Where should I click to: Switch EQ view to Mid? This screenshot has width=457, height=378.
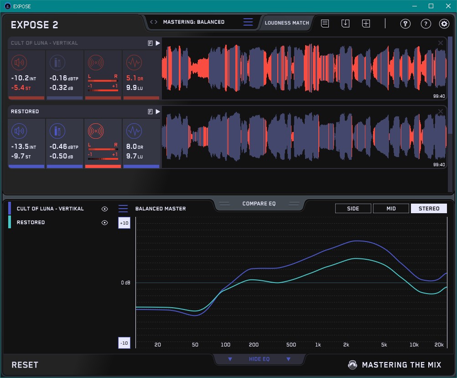[x=391, y=209]
